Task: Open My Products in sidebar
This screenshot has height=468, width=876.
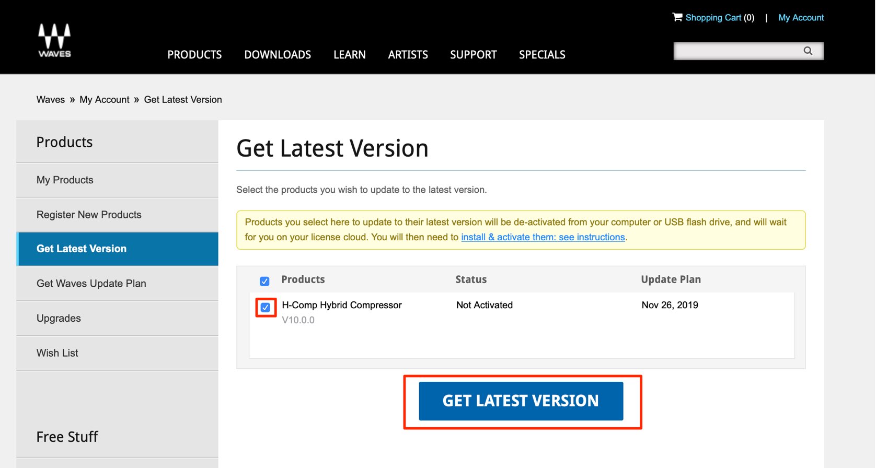Action: (x=117, y=180)
